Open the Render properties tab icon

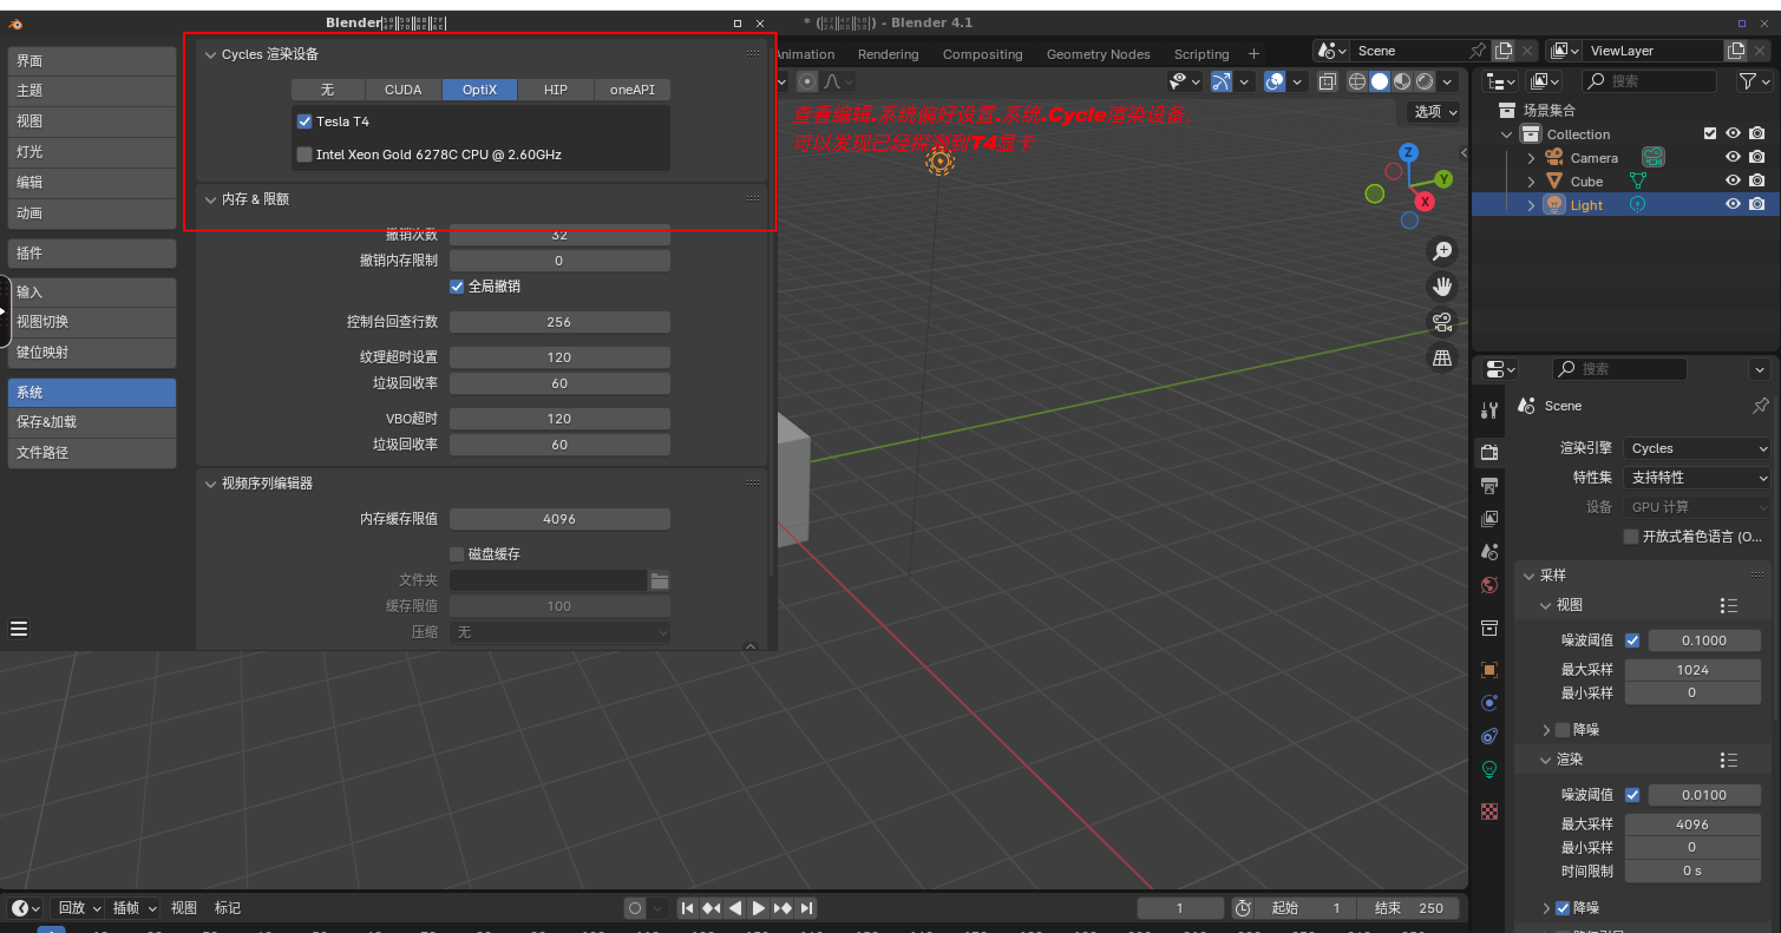[x=1490, y=452]
